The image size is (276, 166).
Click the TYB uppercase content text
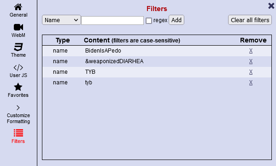tap(90, 72)
